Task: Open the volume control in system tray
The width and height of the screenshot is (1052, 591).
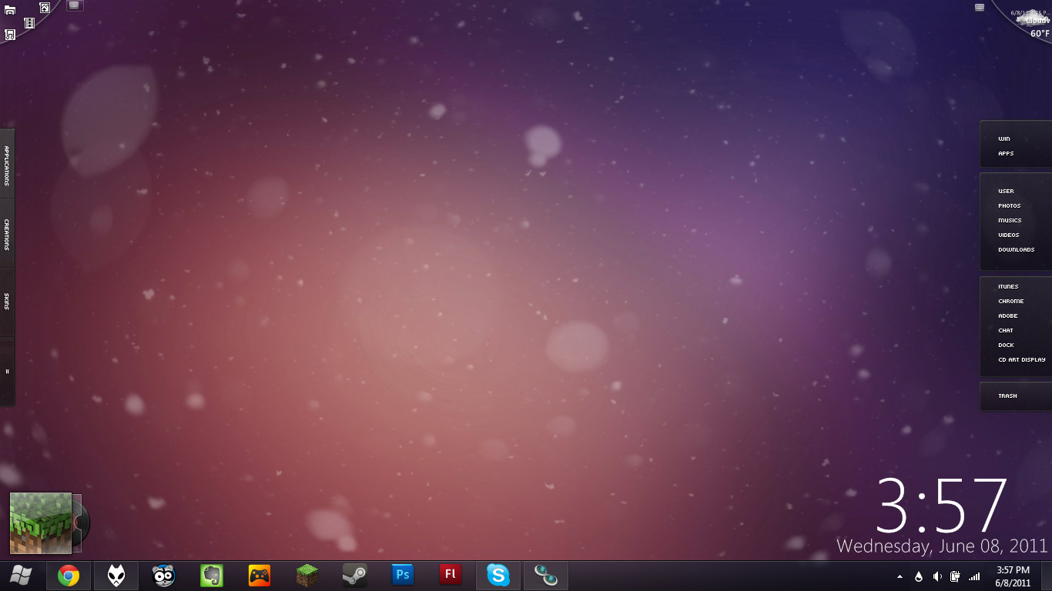Action: click(937, 576)
